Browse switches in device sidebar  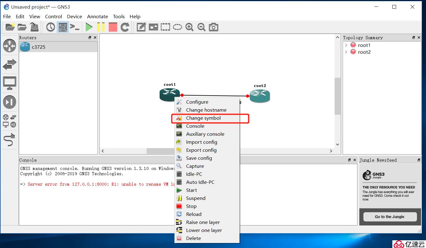point(10,64)
